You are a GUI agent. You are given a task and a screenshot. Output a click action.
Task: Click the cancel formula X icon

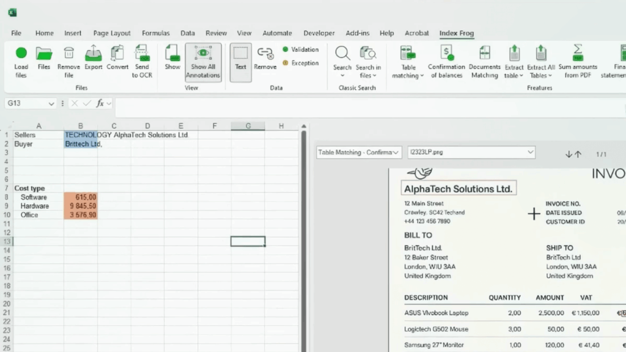[74, 104]
